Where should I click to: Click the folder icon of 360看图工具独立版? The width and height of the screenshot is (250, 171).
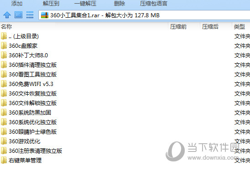point(4,74)
